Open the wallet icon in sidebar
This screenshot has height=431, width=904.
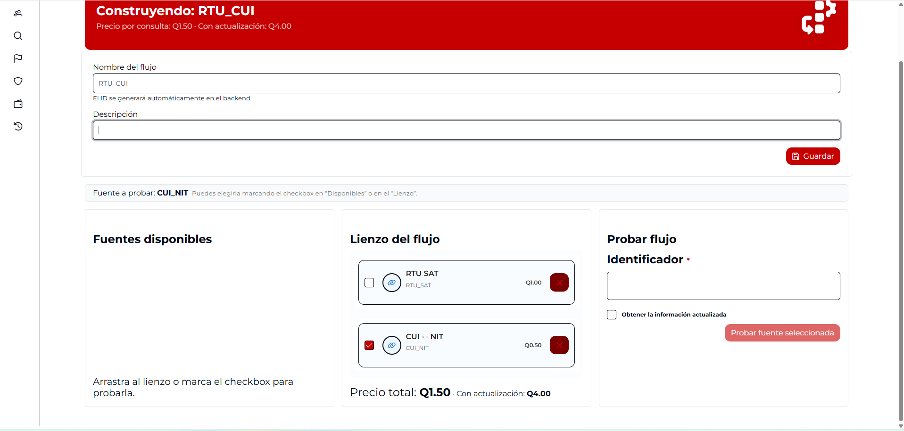[18, 104]
